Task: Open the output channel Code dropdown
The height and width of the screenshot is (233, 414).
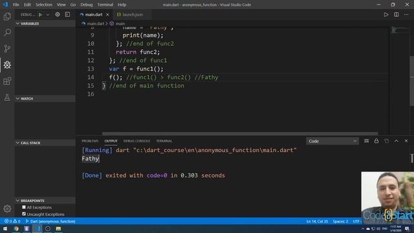Action: pyautogui.click(x=332, y=141)
